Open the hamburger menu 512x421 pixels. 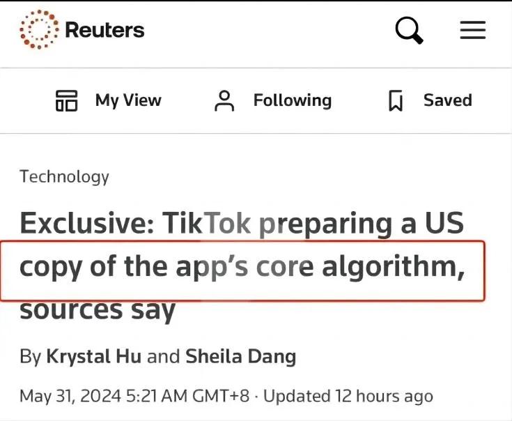(473, 30)
